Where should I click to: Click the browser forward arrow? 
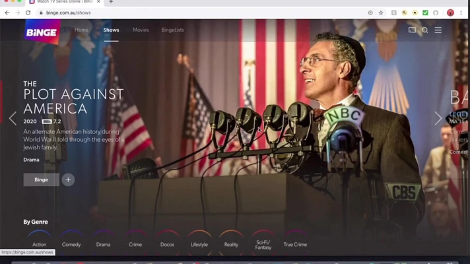(x=17, y=13)
